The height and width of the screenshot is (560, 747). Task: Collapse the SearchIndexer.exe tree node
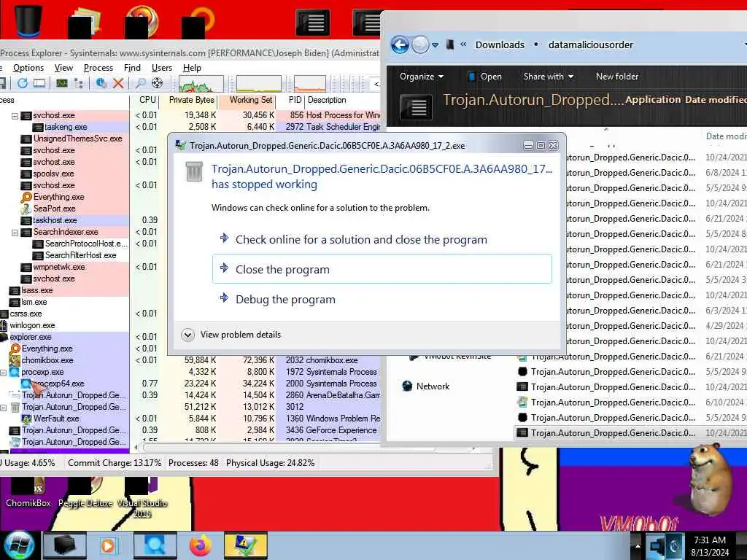[x=15, y=233]
